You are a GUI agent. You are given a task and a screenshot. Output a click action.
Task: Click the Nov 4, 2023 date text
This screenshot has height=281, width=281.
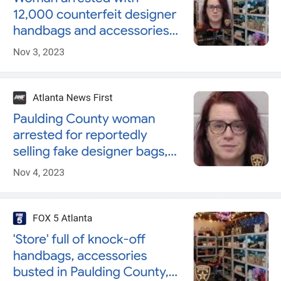tap(39, 172)
